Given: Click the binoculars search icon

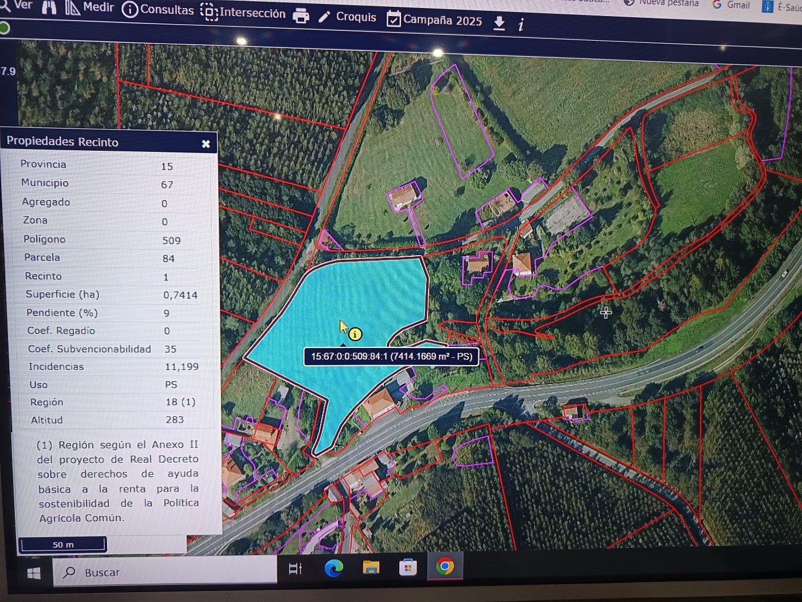Looking at the screenshot, I should pos(49,7).
